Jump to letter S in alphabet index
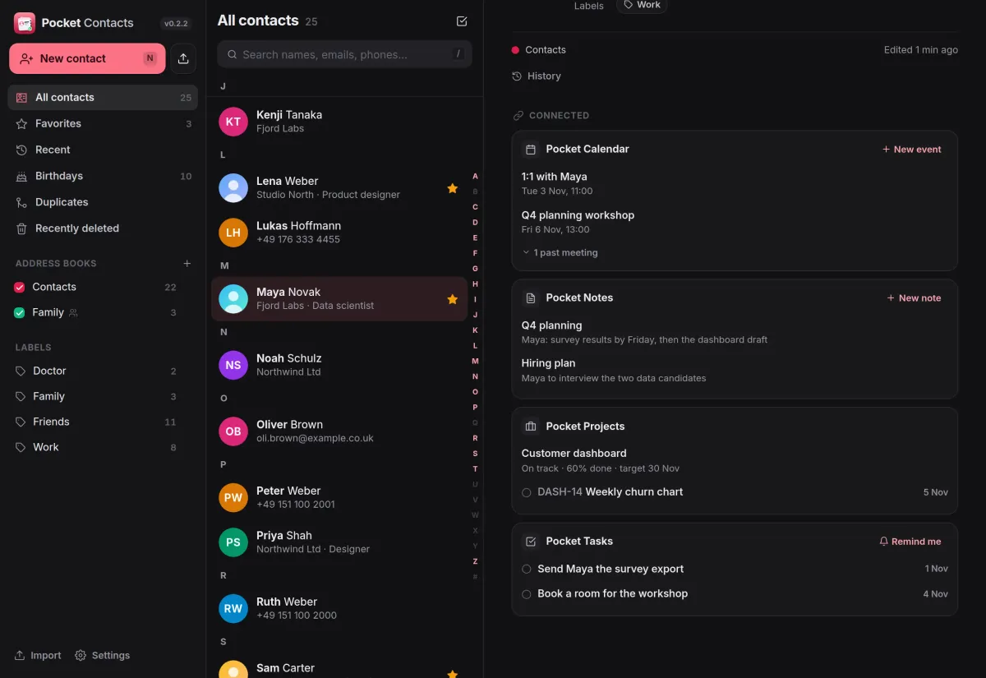The image size is (986, 678). [x=475, y=454]
